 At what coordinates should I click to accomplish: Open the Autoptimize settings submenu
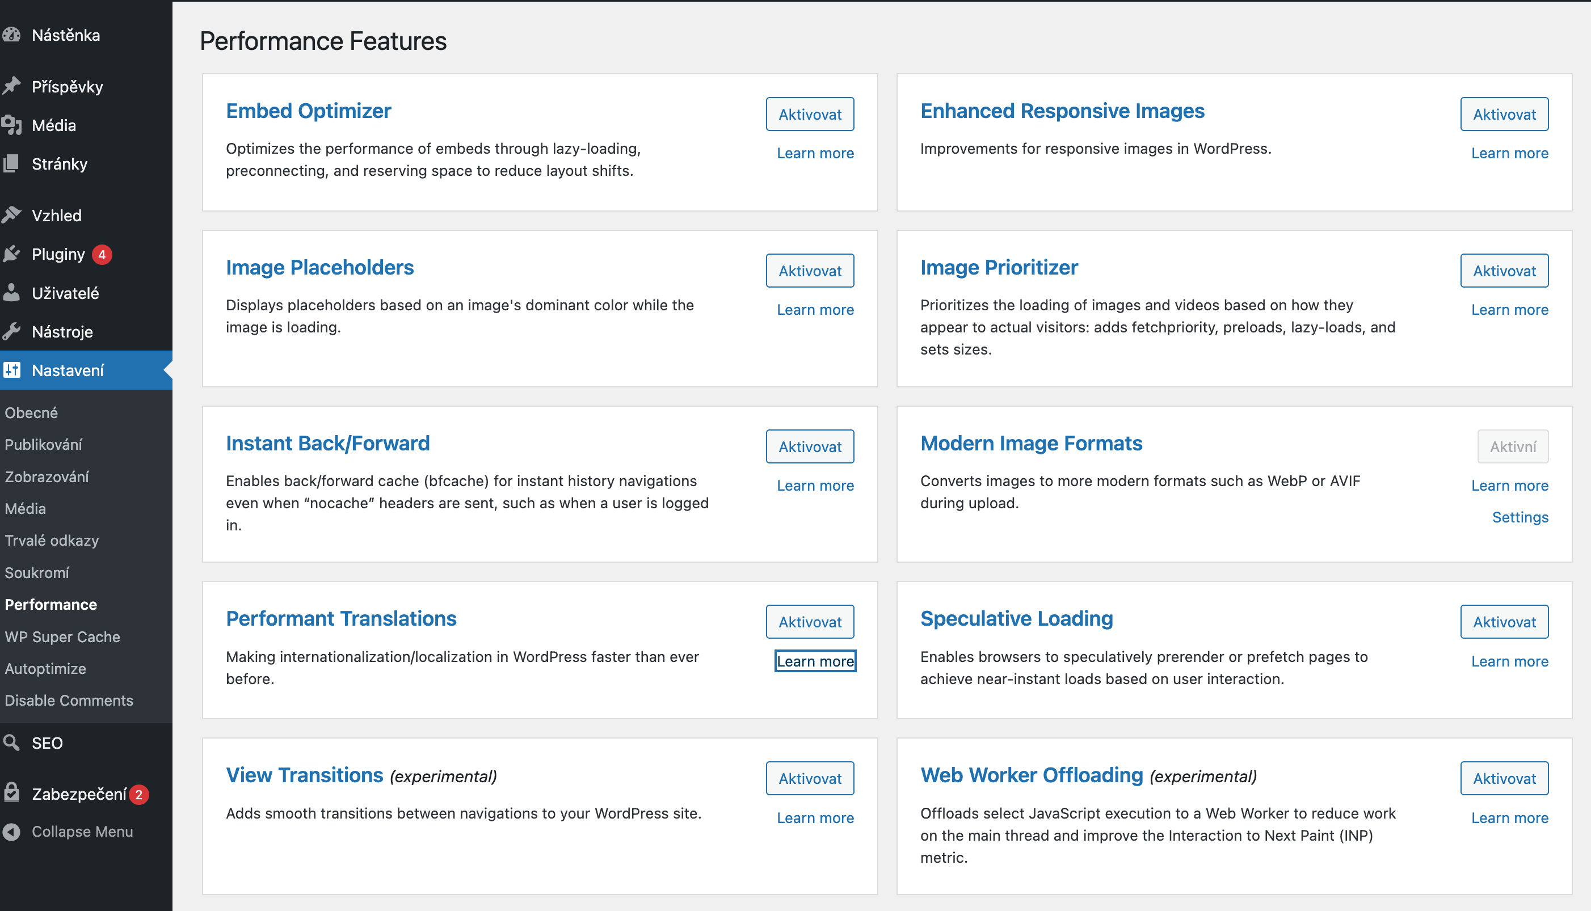tap(45, 668)
